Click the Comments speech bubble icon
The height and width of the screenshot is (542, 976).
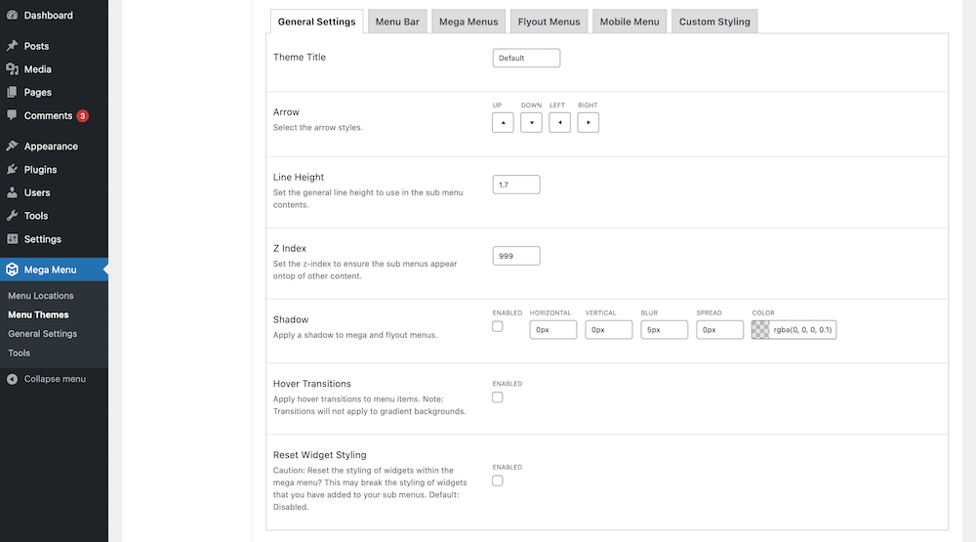12,115
